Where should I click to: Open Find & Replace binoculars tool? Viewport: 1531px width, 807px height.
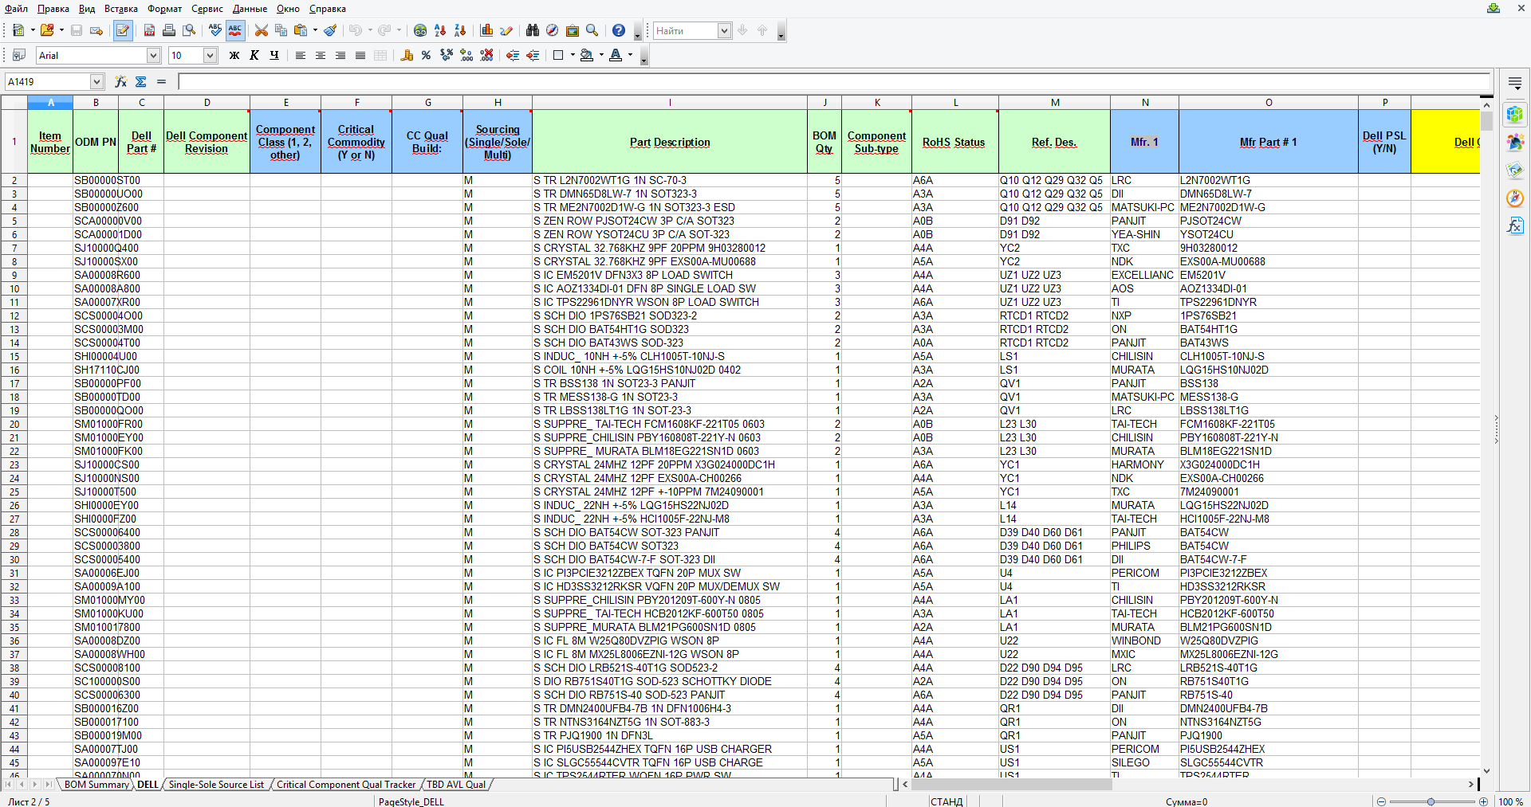[x=532, y=30]
